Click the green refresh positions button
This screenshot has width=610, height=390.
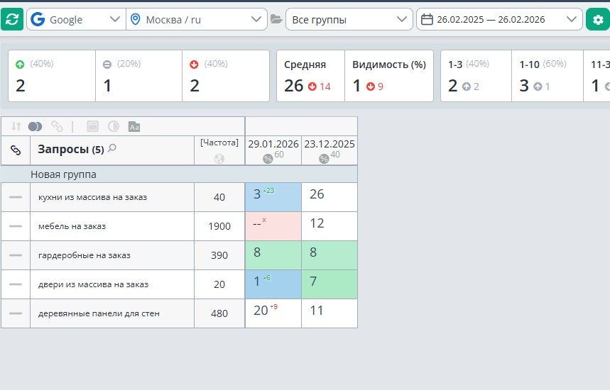tap(12, 19)
